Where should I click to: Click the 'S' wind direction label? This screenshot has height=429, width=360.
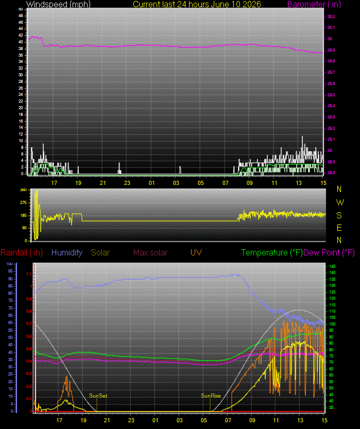[x=339, y=216]
